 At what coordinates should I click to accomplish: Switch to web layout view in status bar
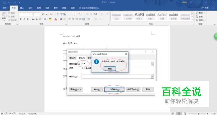pyautogui.click(x=185, y=113)
